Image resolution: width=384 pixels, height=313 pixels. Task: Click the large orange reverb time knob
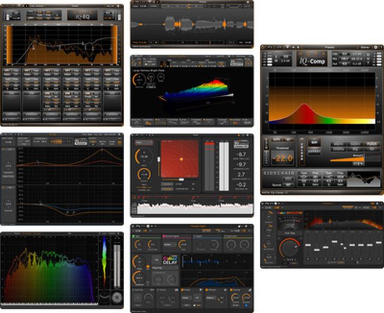pyautogui.click(x=139, y=80)
